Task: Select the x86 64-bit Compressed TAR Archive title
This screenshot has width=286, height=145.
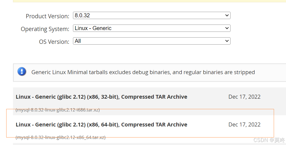Action: (x=101, y=125)
